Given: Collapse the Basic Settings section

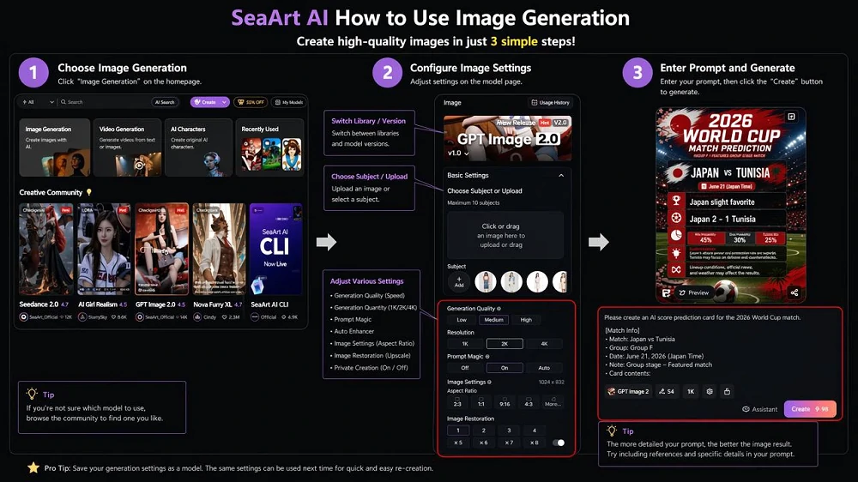Looking at the screenshot, I should point(561,175).
